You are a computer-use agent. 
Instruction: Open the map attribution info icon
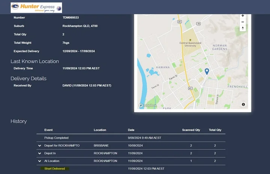click(x=243, y=105)
